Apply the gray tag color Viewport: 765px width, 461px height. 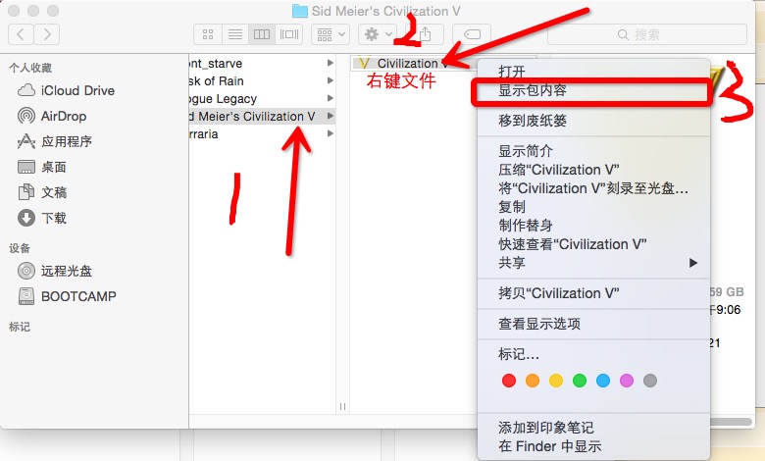click(650, 381)
